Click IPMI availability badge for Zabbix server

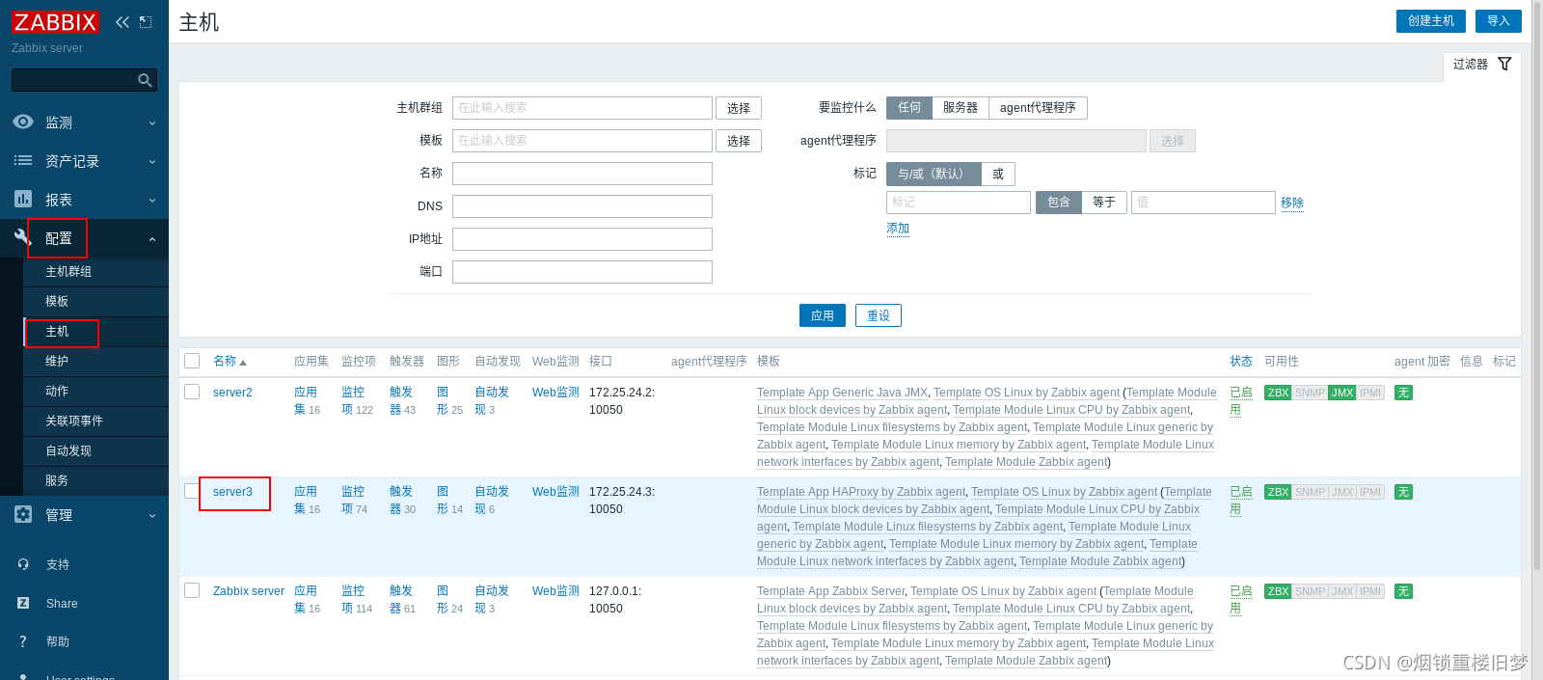tap(1370, 591)
